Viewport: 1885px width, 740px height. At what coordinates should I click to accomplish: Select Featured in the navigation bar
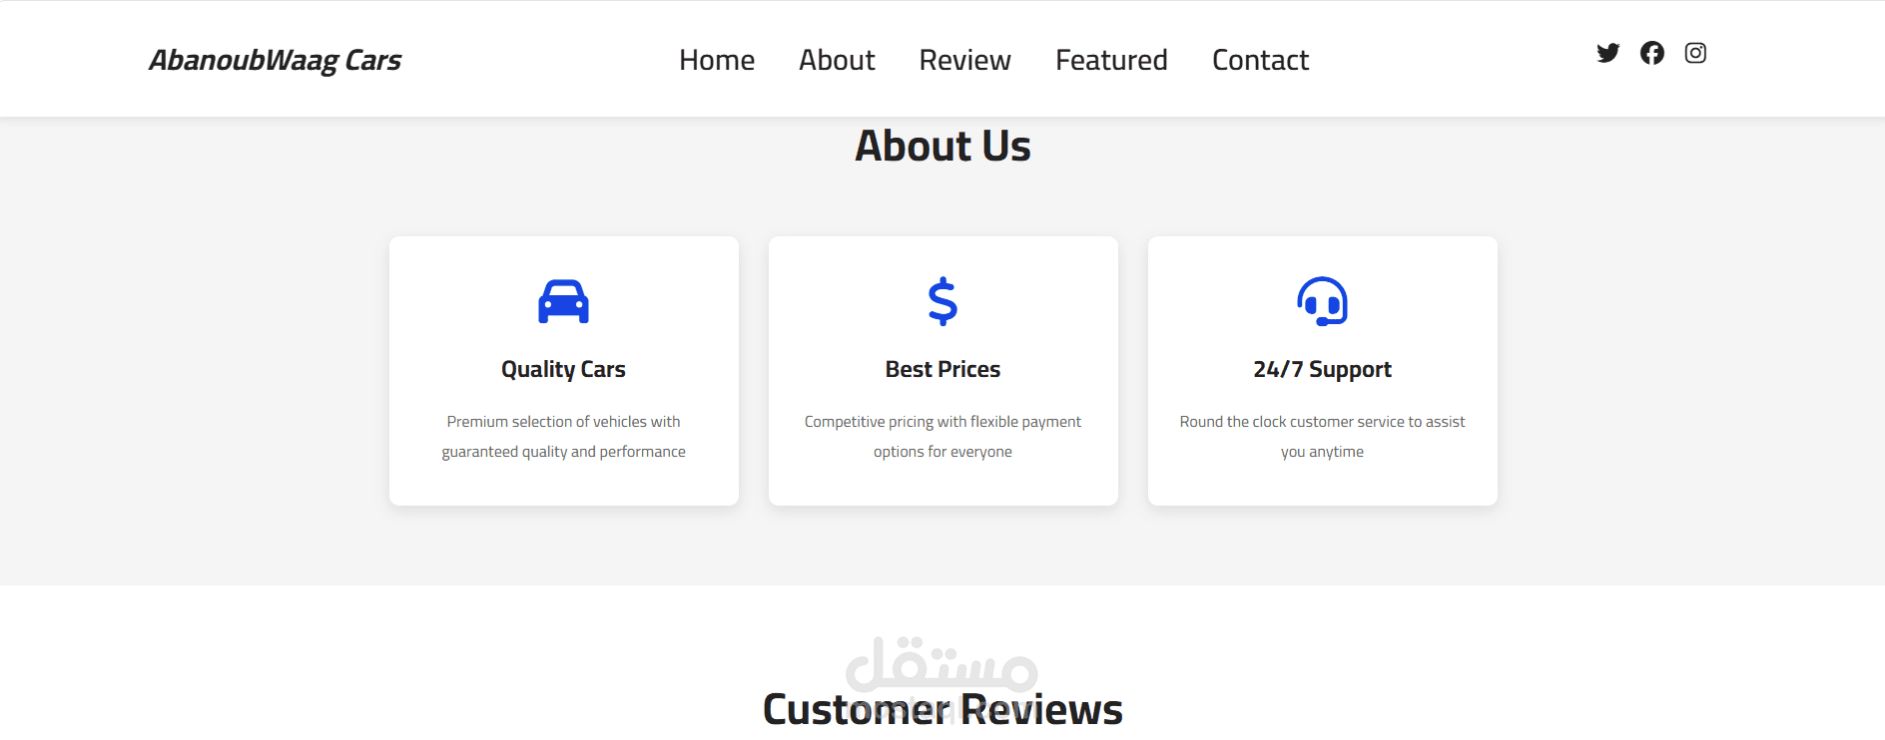click(x=1111, y=60)
